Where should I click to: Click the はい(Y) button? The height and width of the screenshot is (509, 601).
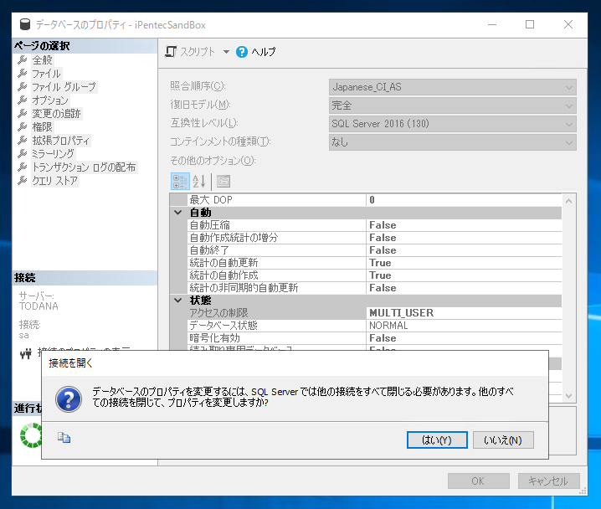pyautogui.click(x=437, y=440)
